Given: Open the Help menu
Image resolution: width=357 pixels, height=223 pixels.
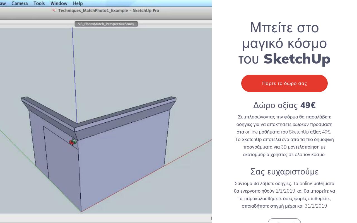Looking at the screenshot, I should click(78, 3).
